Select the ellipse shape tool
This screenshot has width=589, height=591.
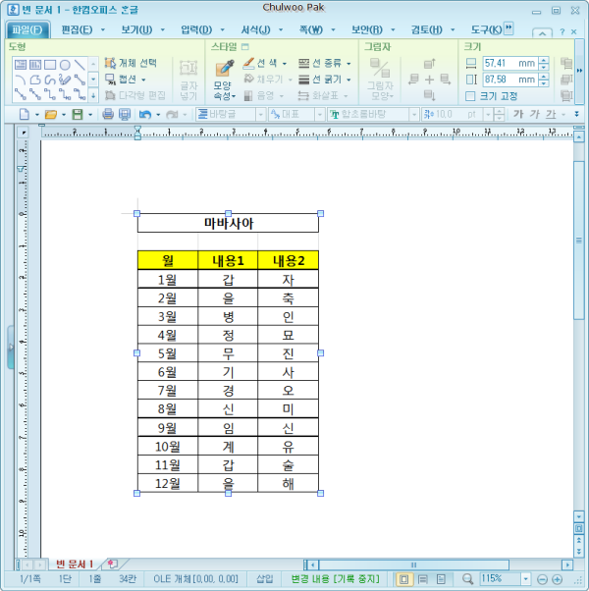click(x=65, y=65)
